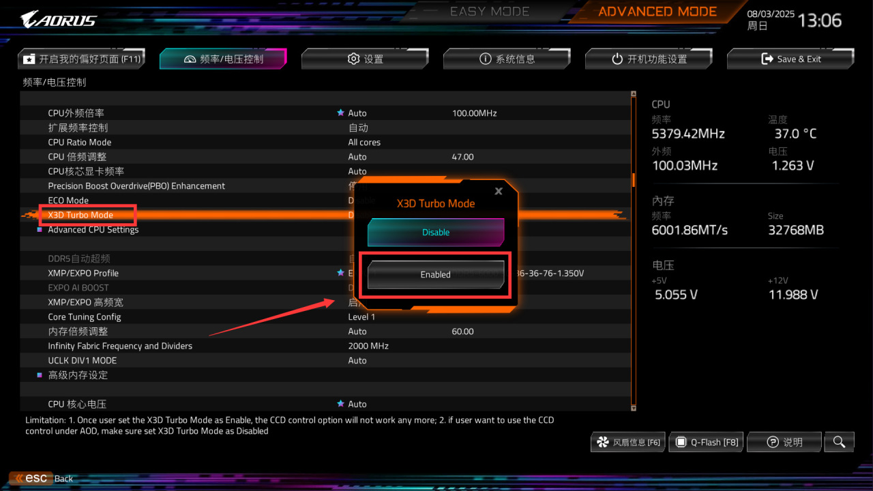Open the CPU 倍频调整 Auto value

357,157
